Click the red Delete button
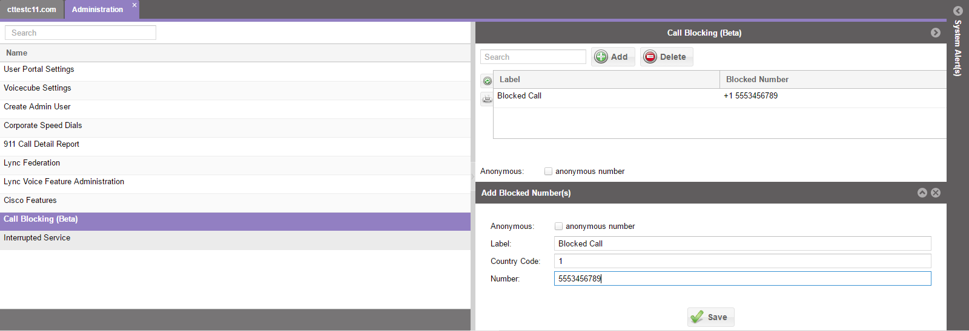 [x=666, y=57]
